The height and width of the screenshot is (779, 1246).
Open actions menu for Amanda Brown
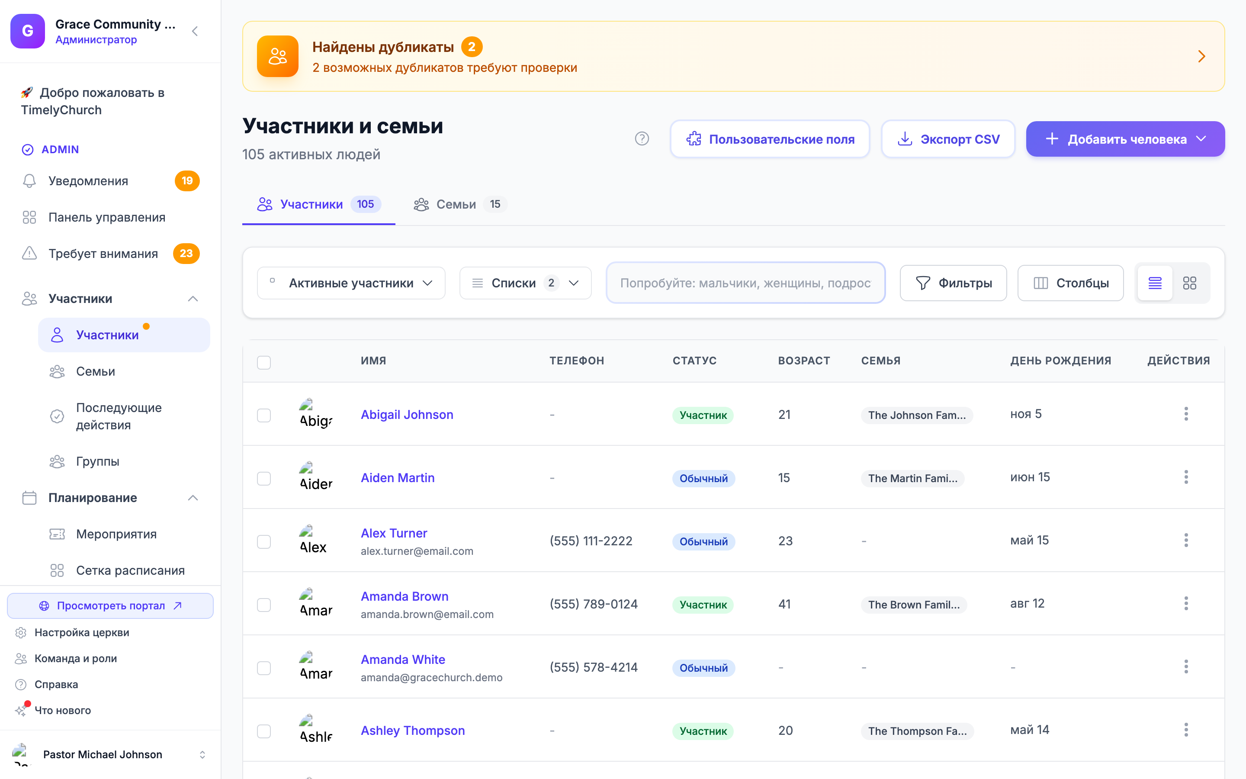[x=1186, y=603]
